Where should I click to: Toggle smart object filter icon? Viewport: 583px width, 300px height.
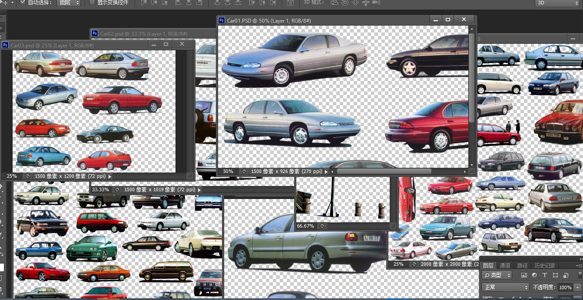click(566, 275)
